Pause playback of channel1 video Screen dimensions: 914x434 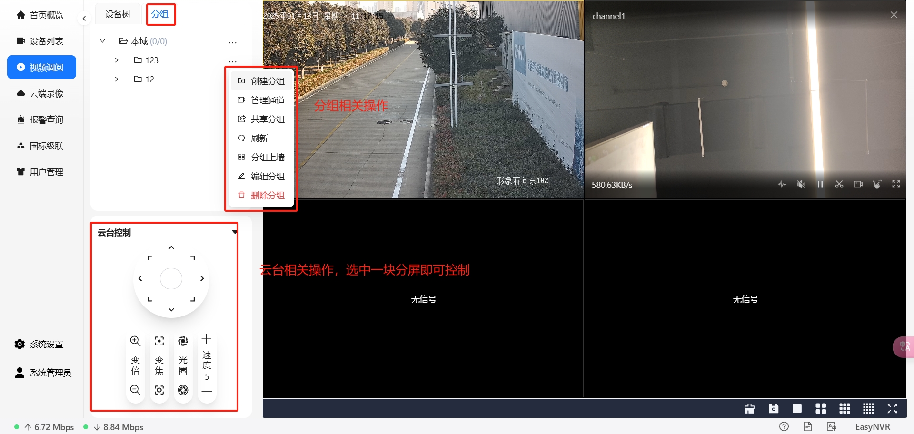820,184
